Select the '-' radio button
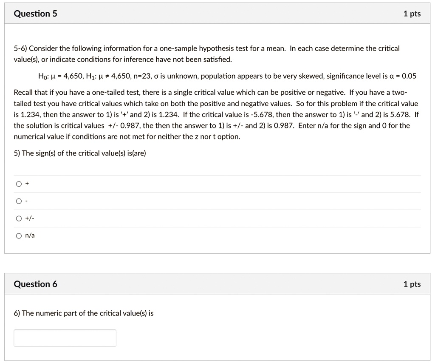 point(19,201)
